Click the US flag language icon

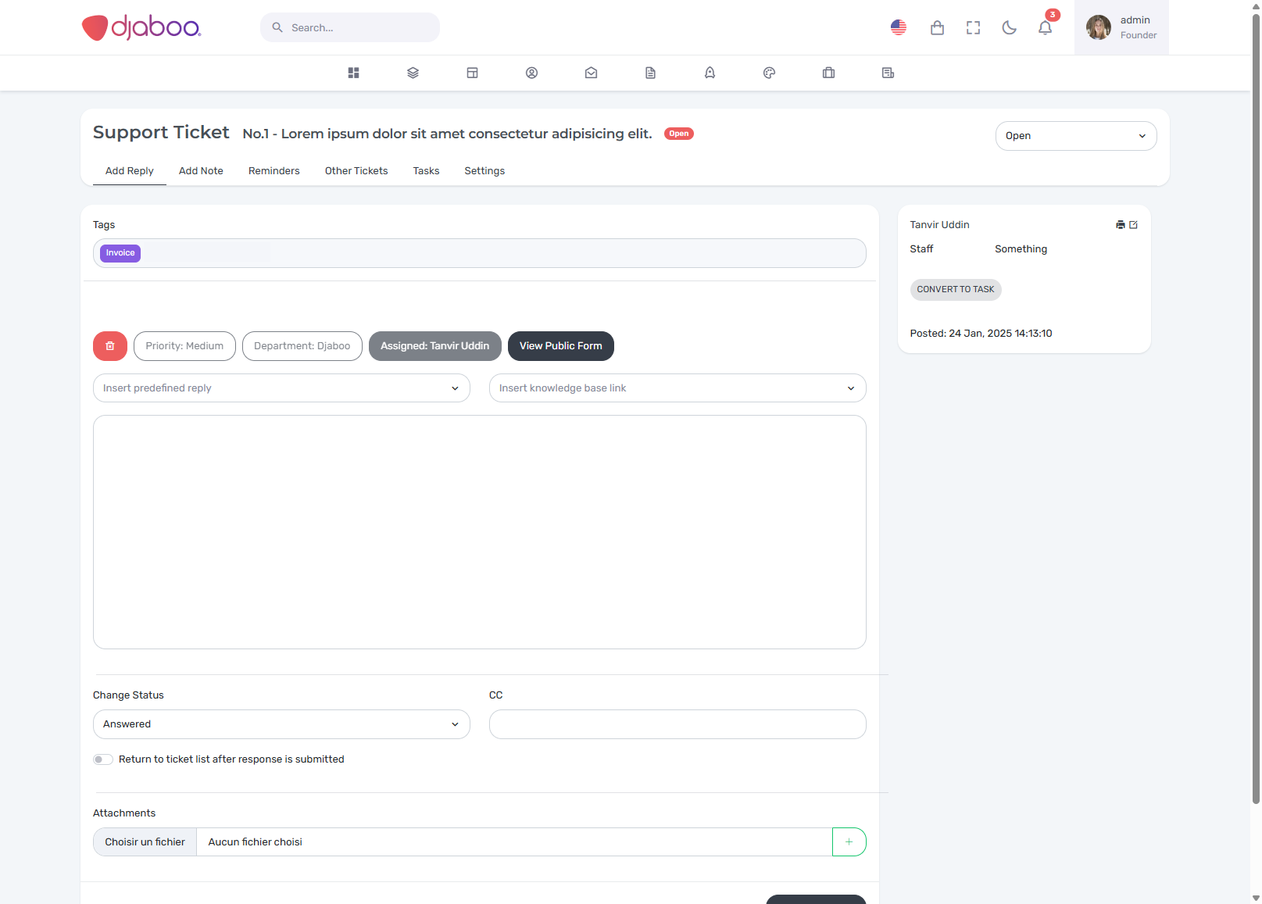(899, 27)
